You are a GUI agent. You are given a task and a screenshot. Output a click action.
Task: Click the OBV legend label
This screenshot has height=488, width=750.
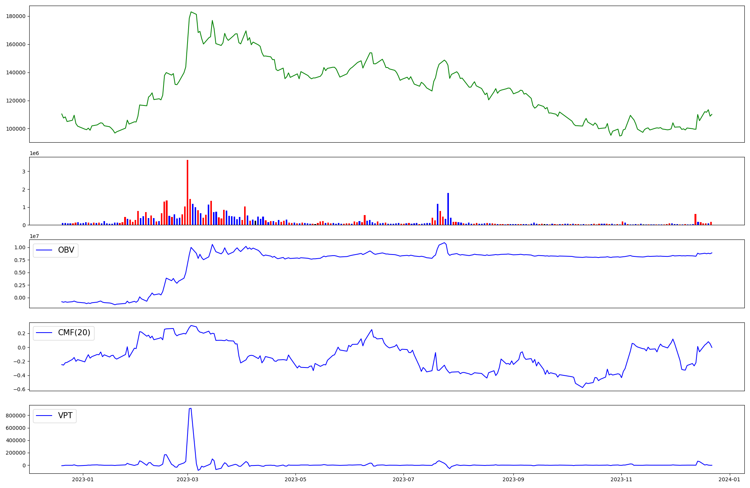pyautogui.click(x=66, y=250)
